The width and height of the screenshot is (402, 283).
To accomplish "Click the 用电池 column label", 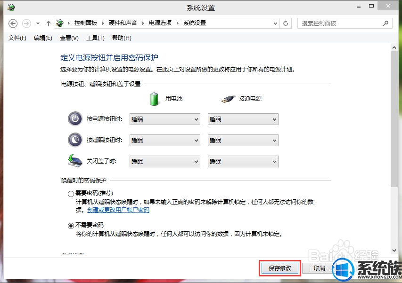I will click(173, 99).
